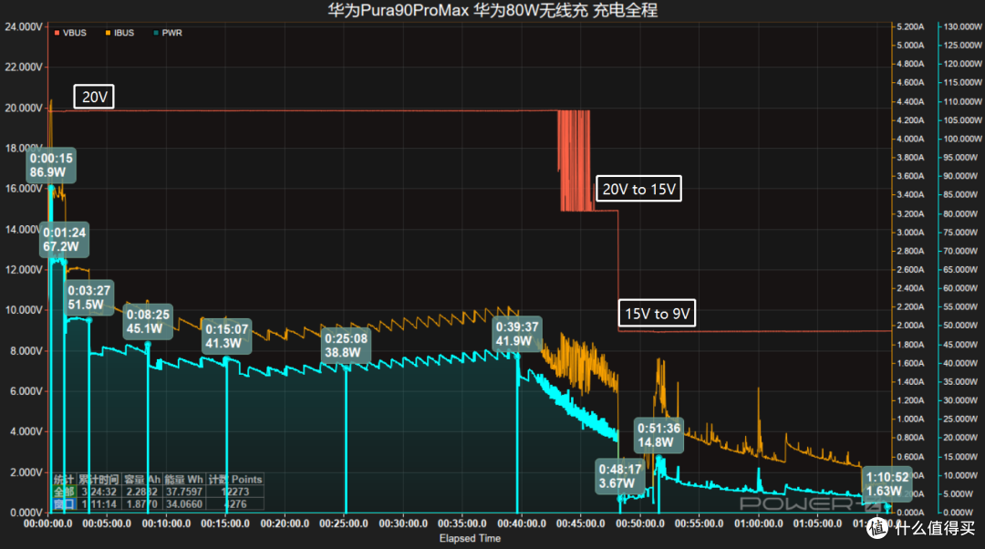Select the 0:01:24 67.2W marker label

(64, 239)
